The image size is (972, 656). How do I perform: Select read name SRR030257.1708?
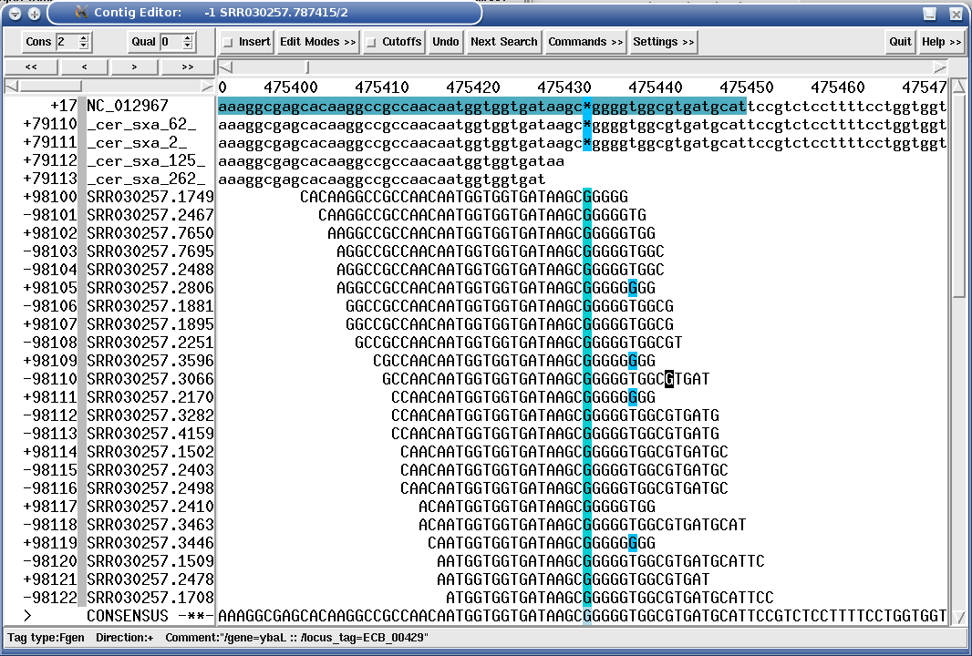pyautogui.click(x=150, y=598)
